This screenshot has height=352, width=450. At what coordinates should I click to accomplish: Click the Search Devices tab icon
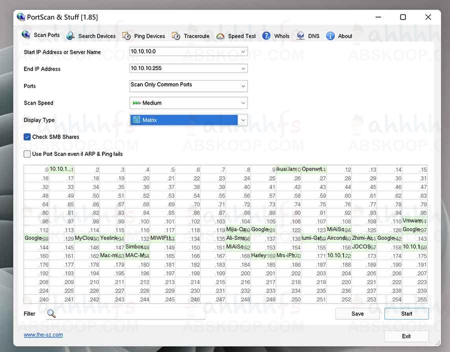pos(70,36)
